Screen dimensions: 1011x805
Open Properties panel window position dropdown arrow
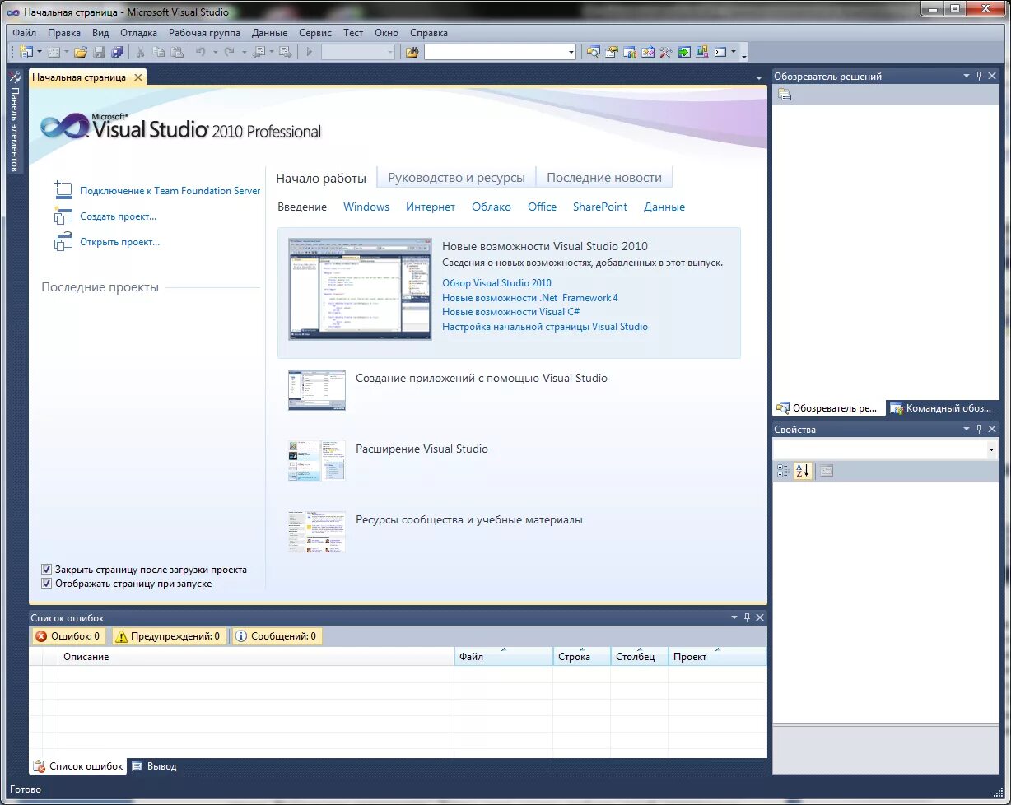tap(967, 429)
